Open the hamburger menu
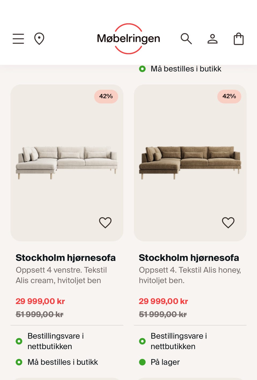The height and width of the screenshot is (380, 257). (x=18, y=39)
